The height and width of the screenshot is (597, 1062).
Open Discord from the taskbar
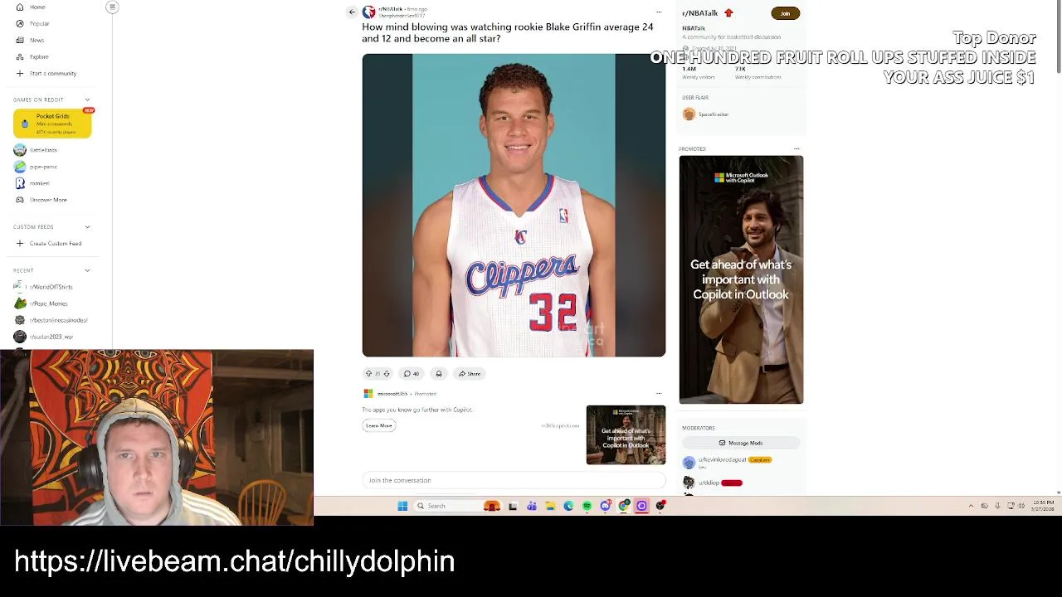click(x=606, y=506)
